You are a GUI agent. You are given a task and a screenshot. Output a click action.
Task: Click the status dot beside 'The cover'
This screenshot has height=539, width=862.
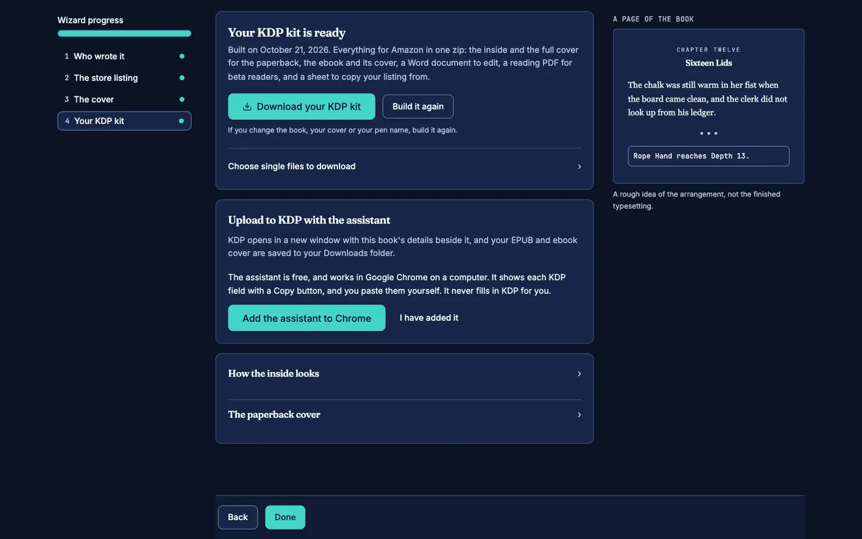pyautogui.click(x=182, y=99)
